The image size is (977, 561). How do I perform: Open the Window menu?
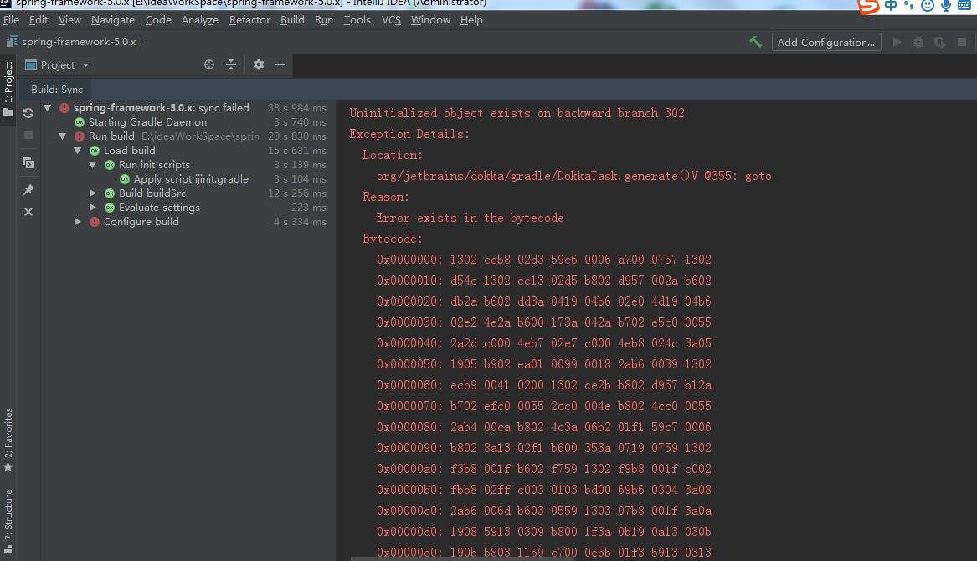point(430,20)
